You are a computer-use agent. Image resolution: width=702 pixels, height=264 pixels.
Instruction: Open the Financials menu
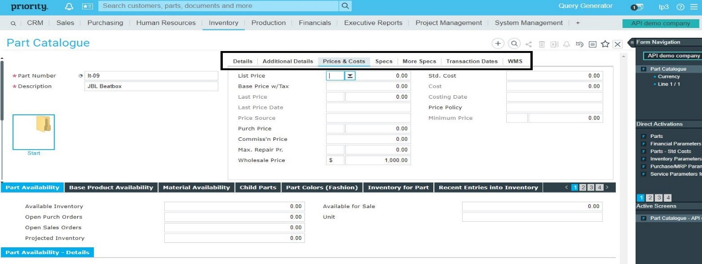coord(314,23)
